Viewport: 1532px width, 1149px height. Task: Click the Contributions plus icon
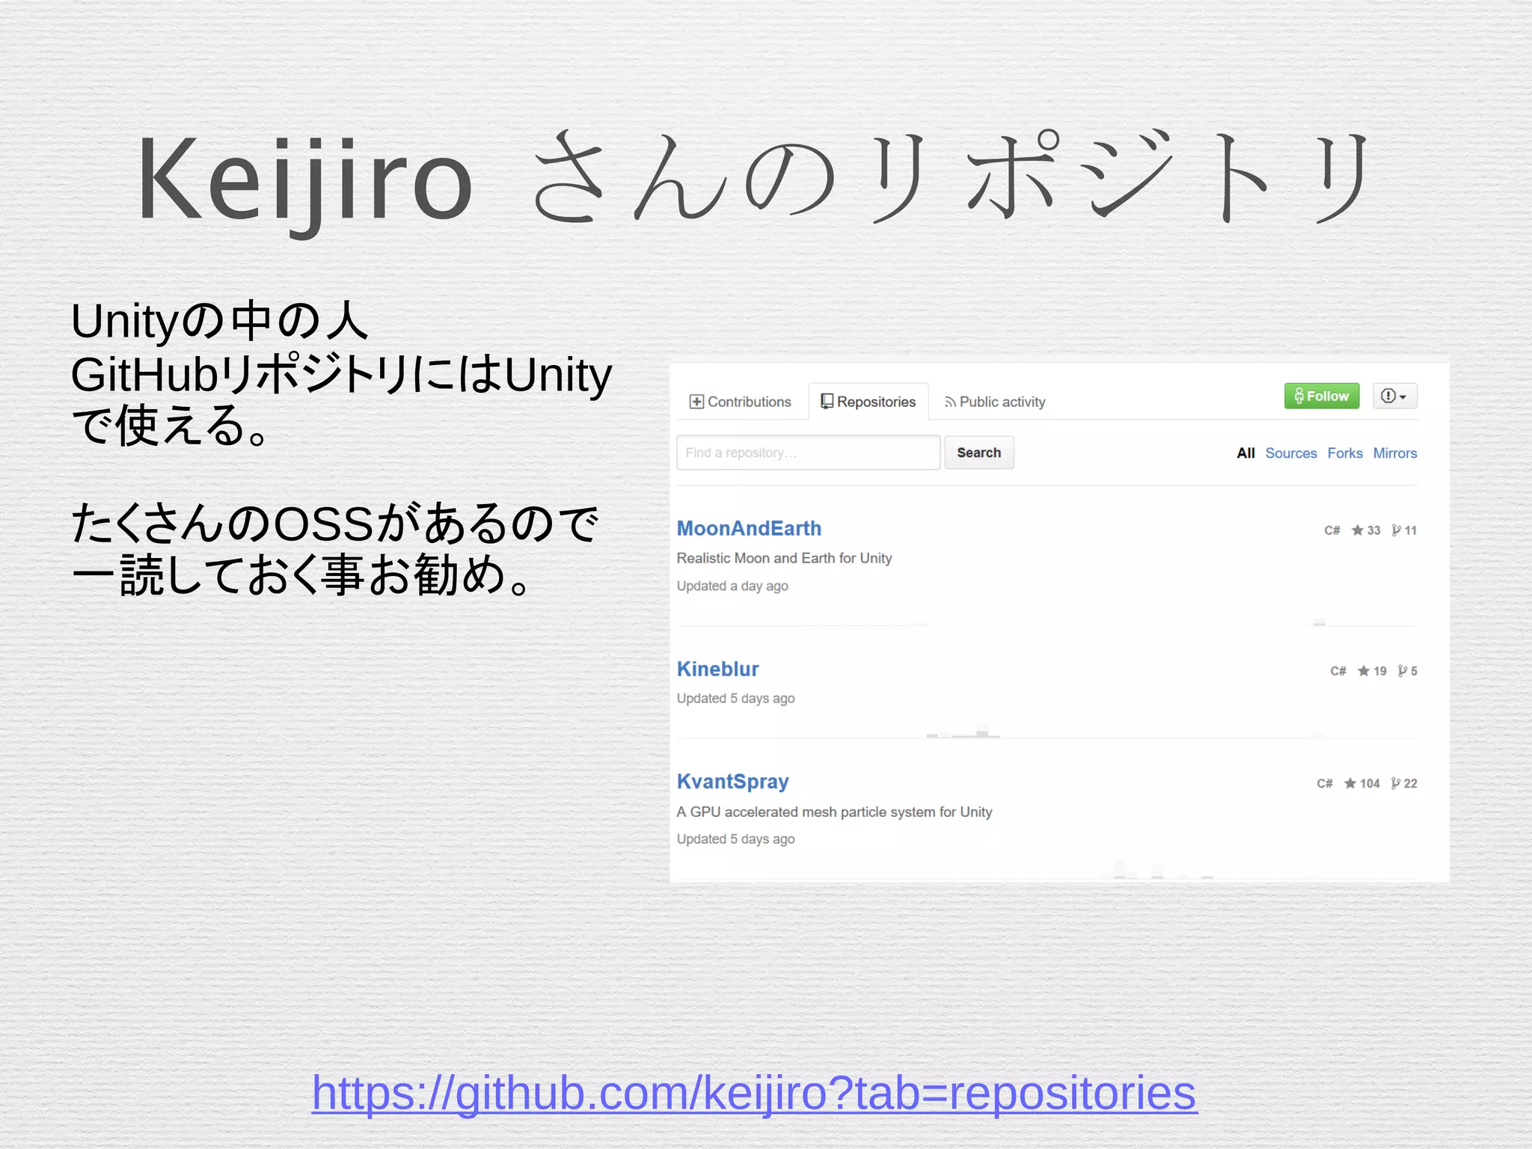696,402
